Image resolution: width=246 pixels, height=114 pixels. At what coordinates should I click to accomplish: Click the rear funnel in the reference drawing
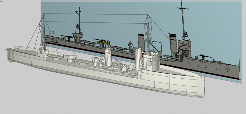click(141, 42)
